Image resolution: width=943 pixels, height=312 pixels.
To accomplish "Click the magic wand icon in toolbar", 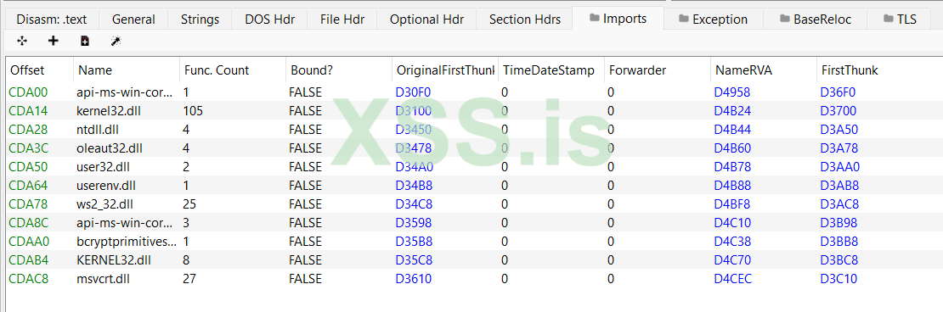I will click(116, 41).
